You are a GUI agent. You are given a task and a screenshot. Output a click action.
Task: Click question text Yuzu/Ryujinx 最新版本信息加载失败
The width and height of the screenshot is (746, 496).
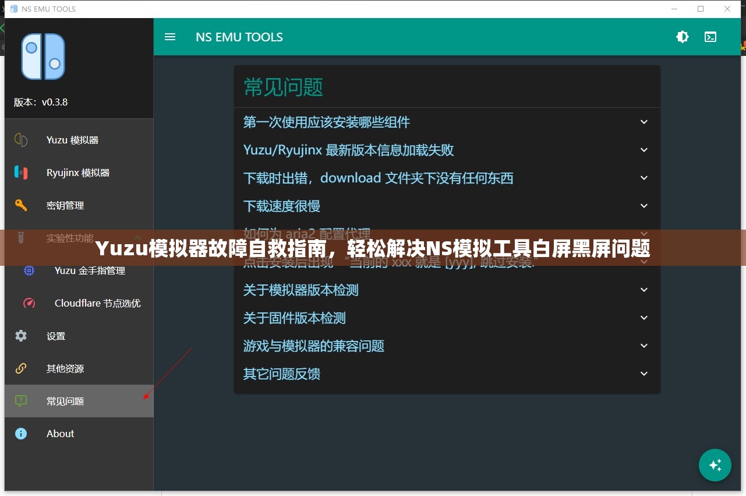pos(349,150)
